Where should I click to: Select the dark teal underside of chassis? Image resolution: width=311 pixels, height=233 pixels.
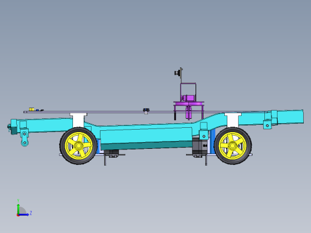coord(147,146)
